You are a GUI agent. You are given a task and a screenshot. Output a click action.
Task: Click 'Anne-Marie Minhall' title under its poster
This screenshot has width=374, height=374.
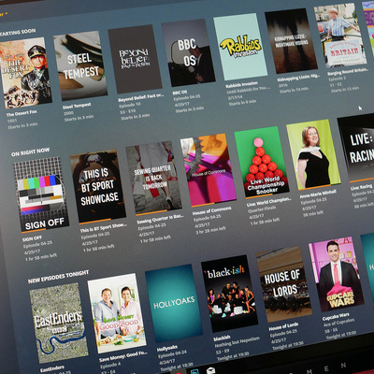pos(318,194)
